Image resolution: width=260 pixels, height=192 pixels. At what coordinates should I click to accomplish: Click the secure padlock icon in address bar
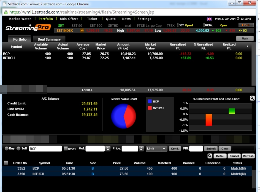tap(6, 12)
